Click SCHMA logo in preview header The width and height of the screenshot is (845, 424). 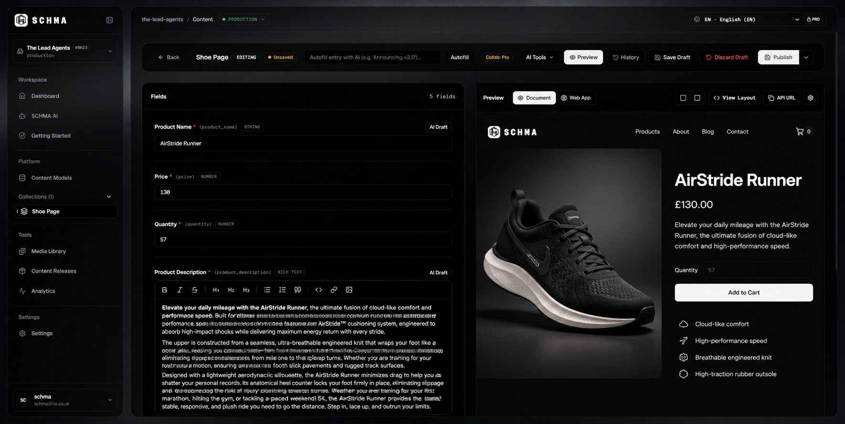click(512, 132)
